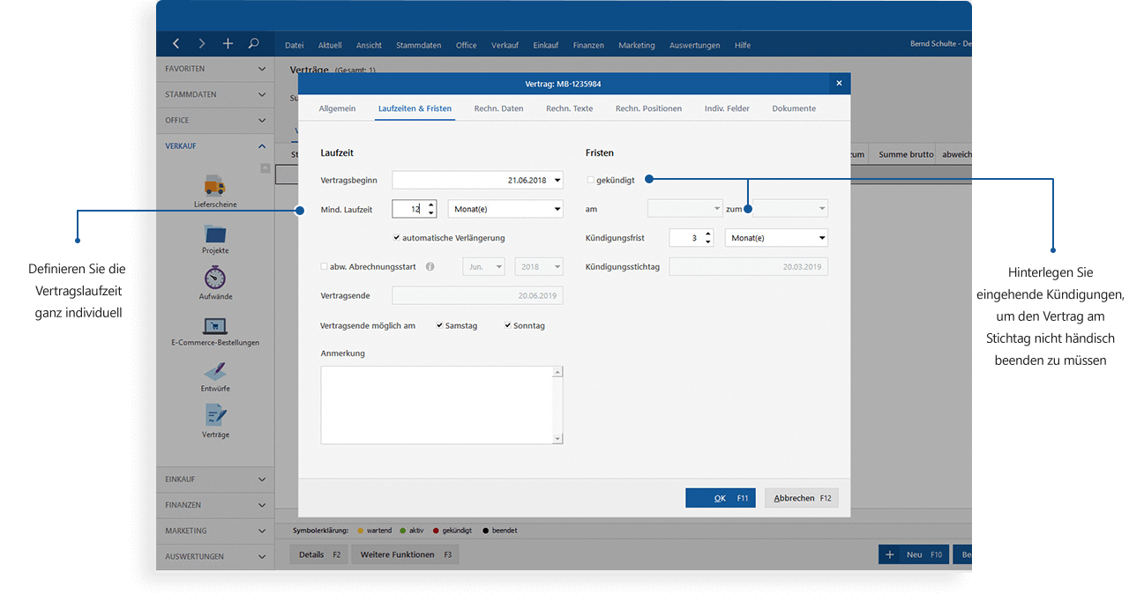1129x602 pixels.
Task: Click the search magnifier icon
Action: pyautogui.click(x=254, y=43)
